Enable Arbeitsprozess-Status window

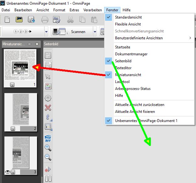tap(150, 89)
